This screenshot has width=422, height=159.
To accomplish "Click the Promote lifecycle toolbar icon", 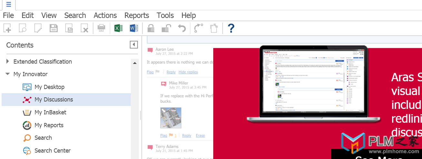I will click(x=199, y=28).
